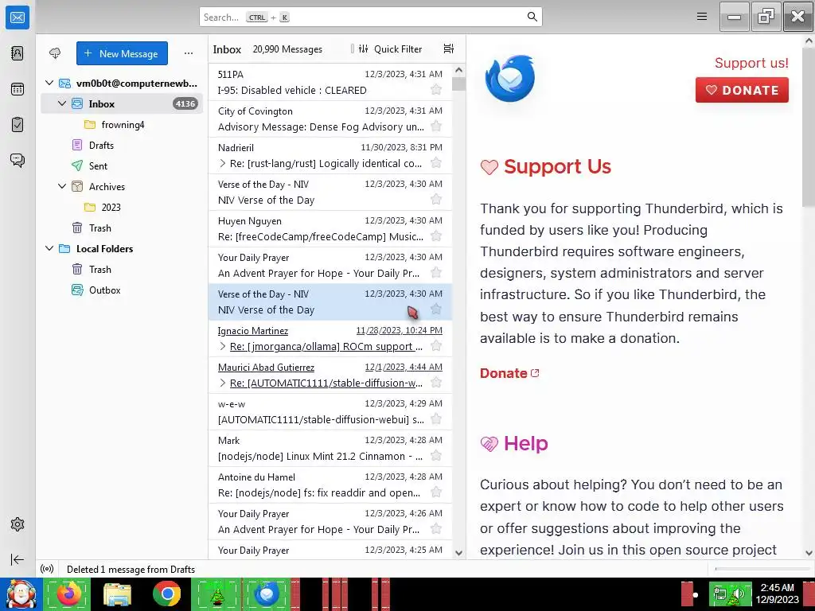
Task: Click Thunderbird taskbar icon
Action: point(267,593)
